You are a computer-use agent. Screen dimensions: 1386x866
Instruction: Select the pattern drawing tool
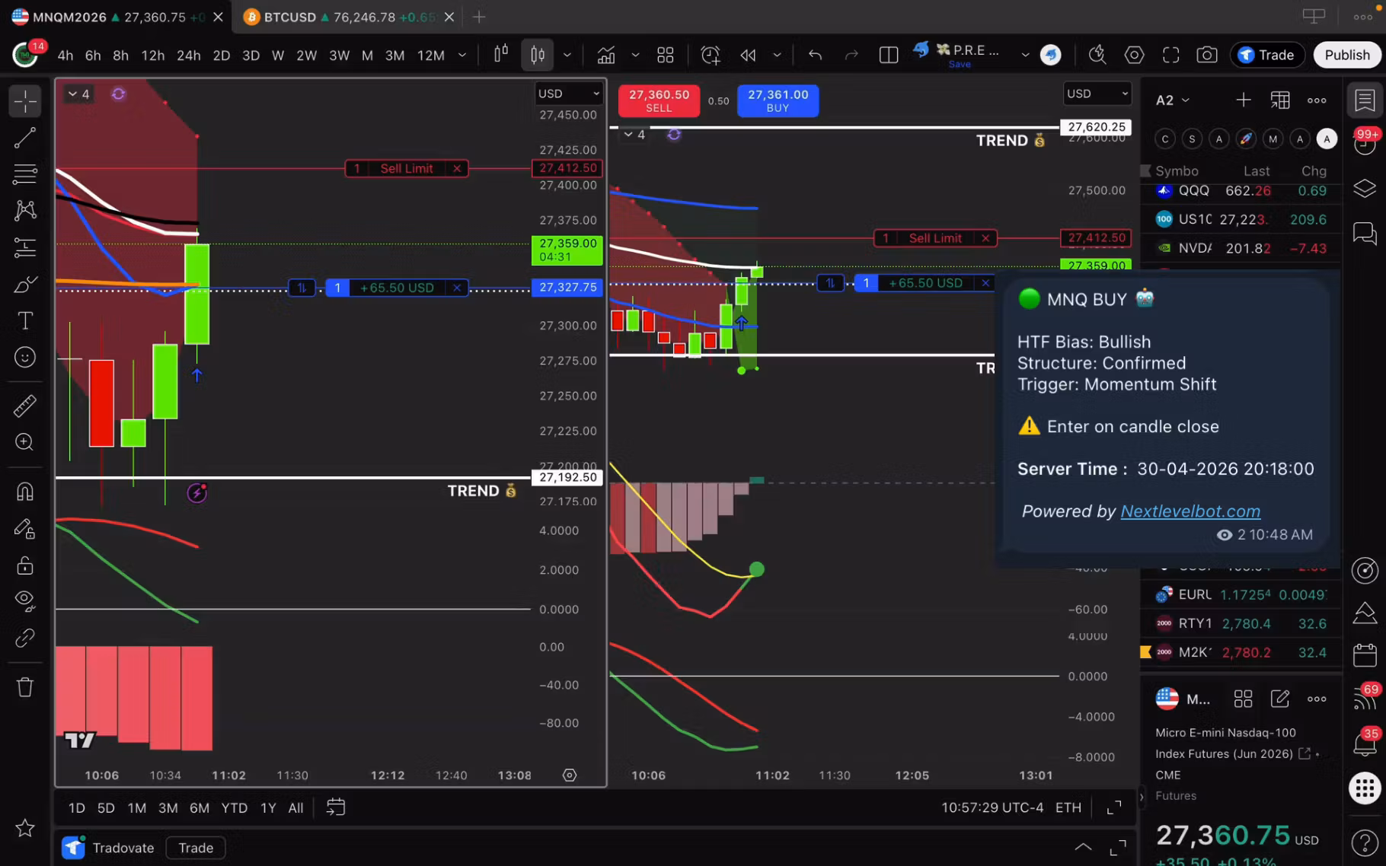(25, 211)
